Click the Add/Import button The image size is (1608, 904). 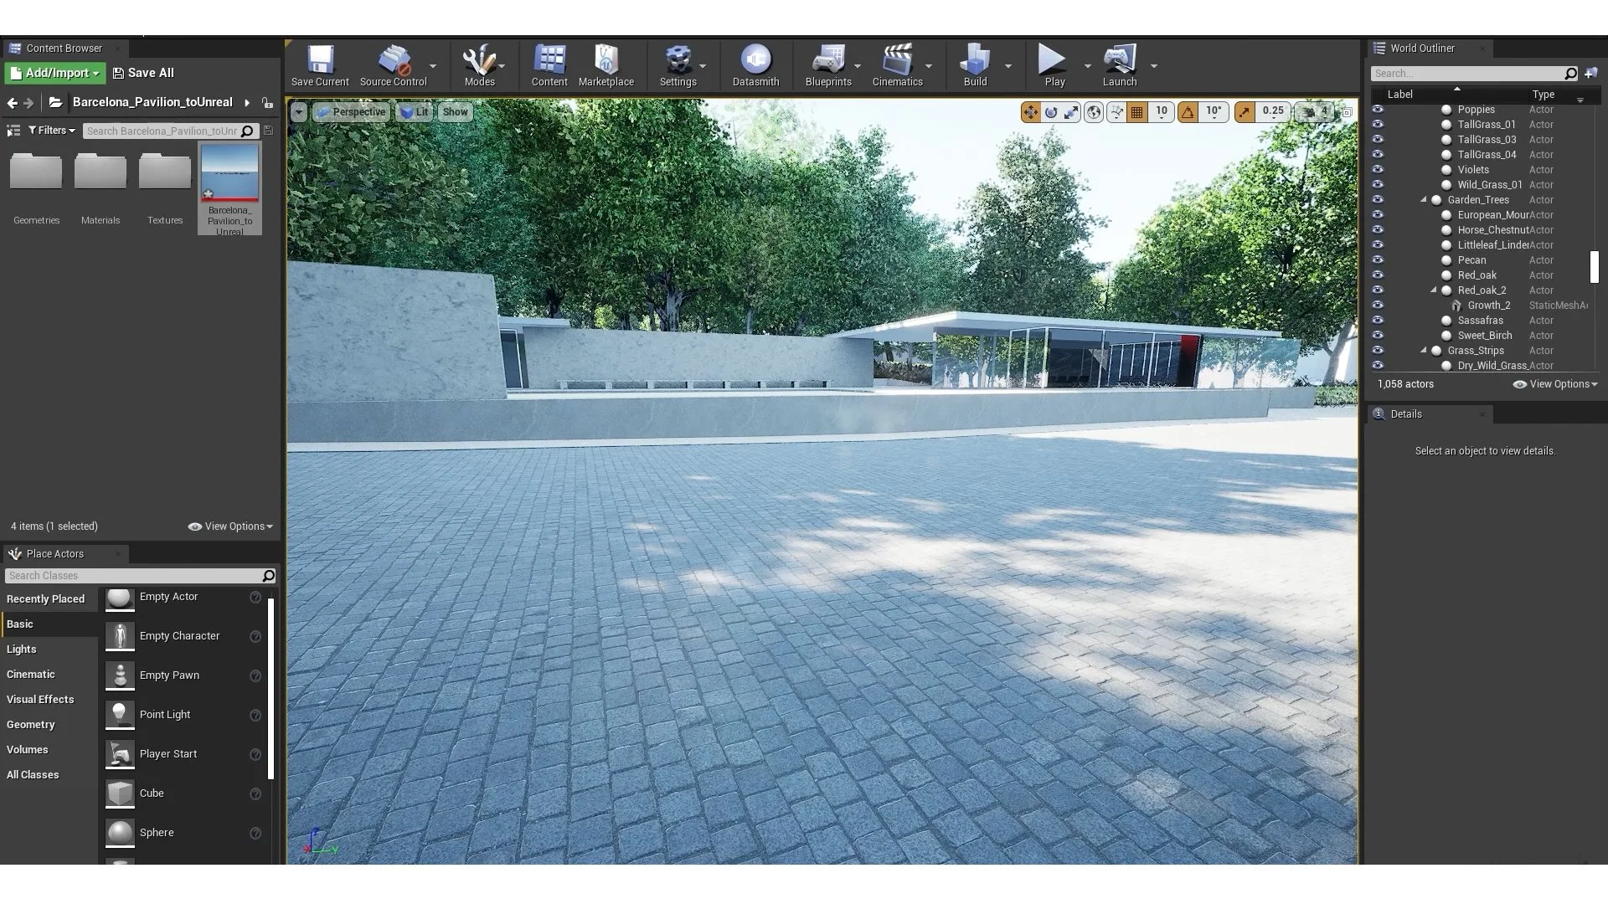point(55,73)
